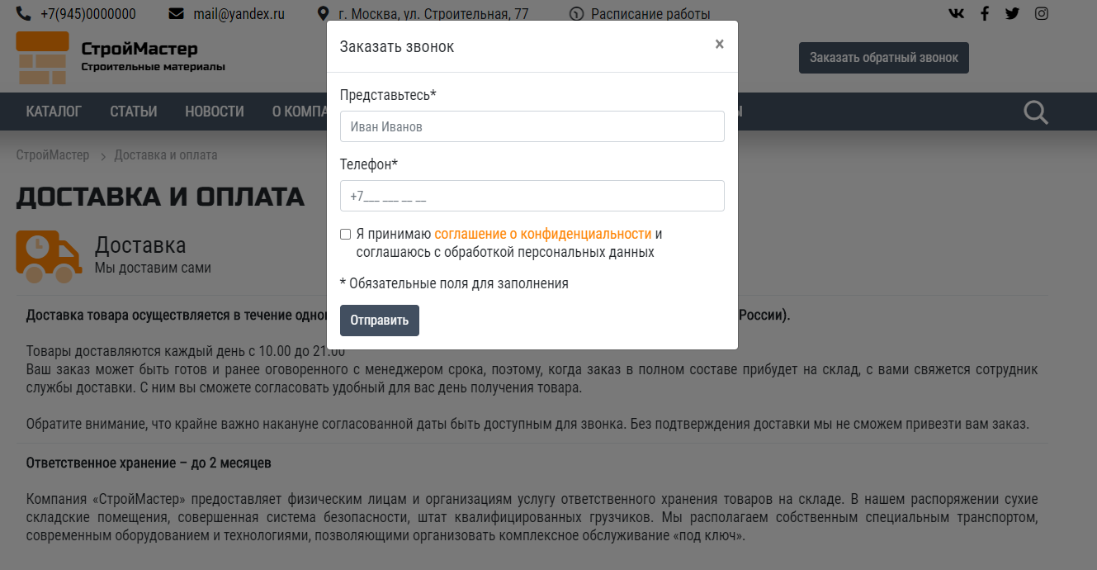1097x570 pixels.
Task: Accept the privacy agreement checkbox
Action: [346, 235]
